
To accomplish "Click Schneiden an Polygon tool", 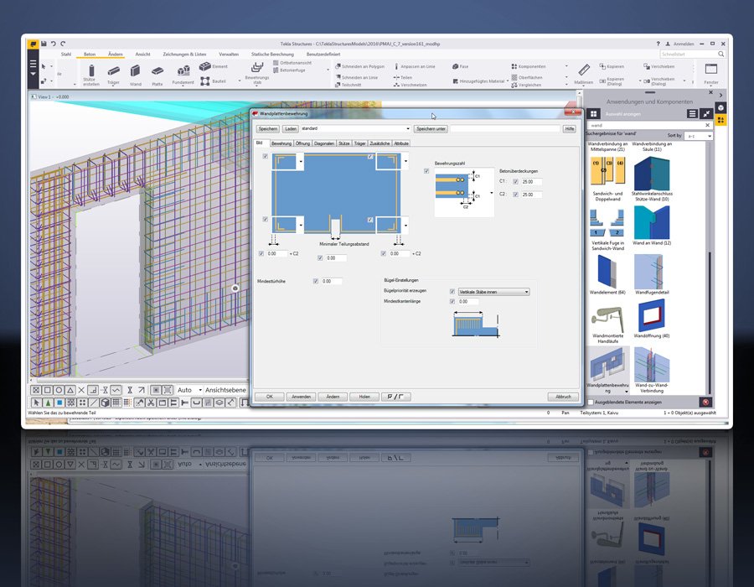I will click(x=360, y=66).
